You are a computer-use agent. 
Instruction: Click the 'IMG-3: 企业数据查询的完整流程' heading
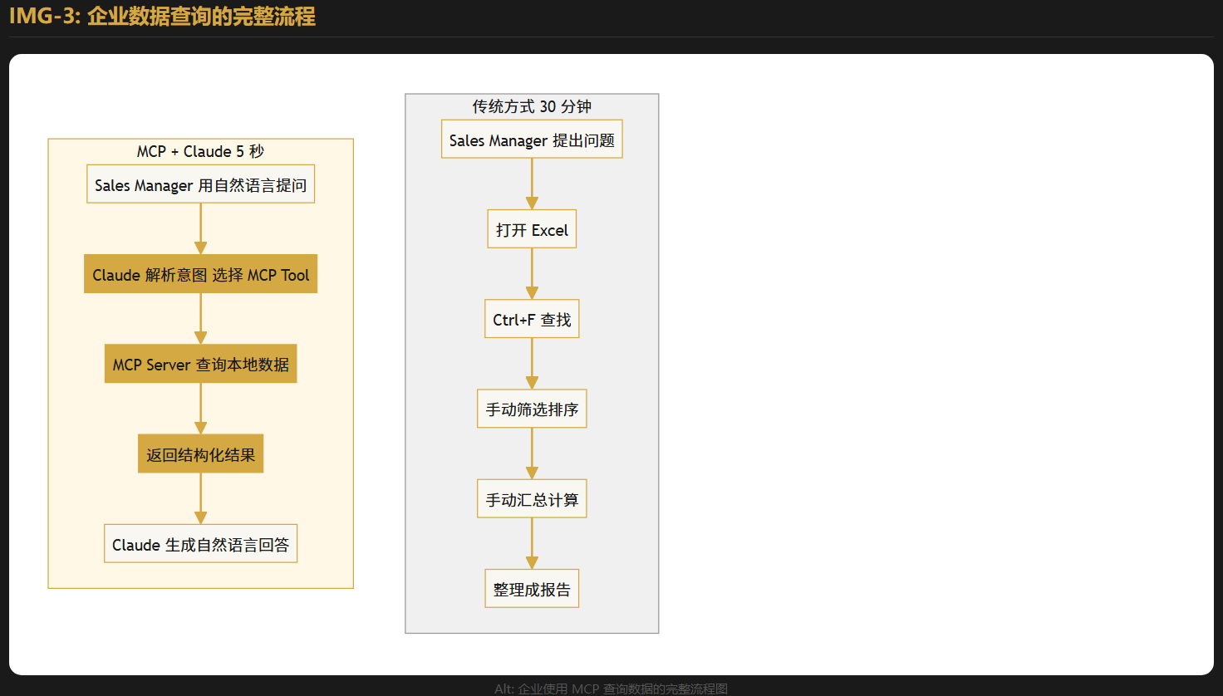click(162, 17)
